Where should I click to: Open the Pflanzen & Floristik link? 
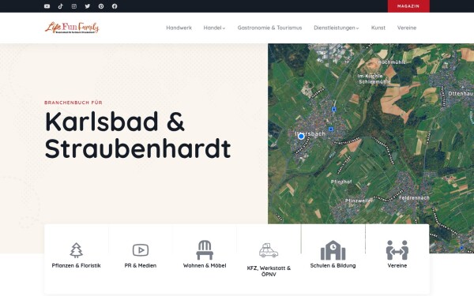click(76, 265)
